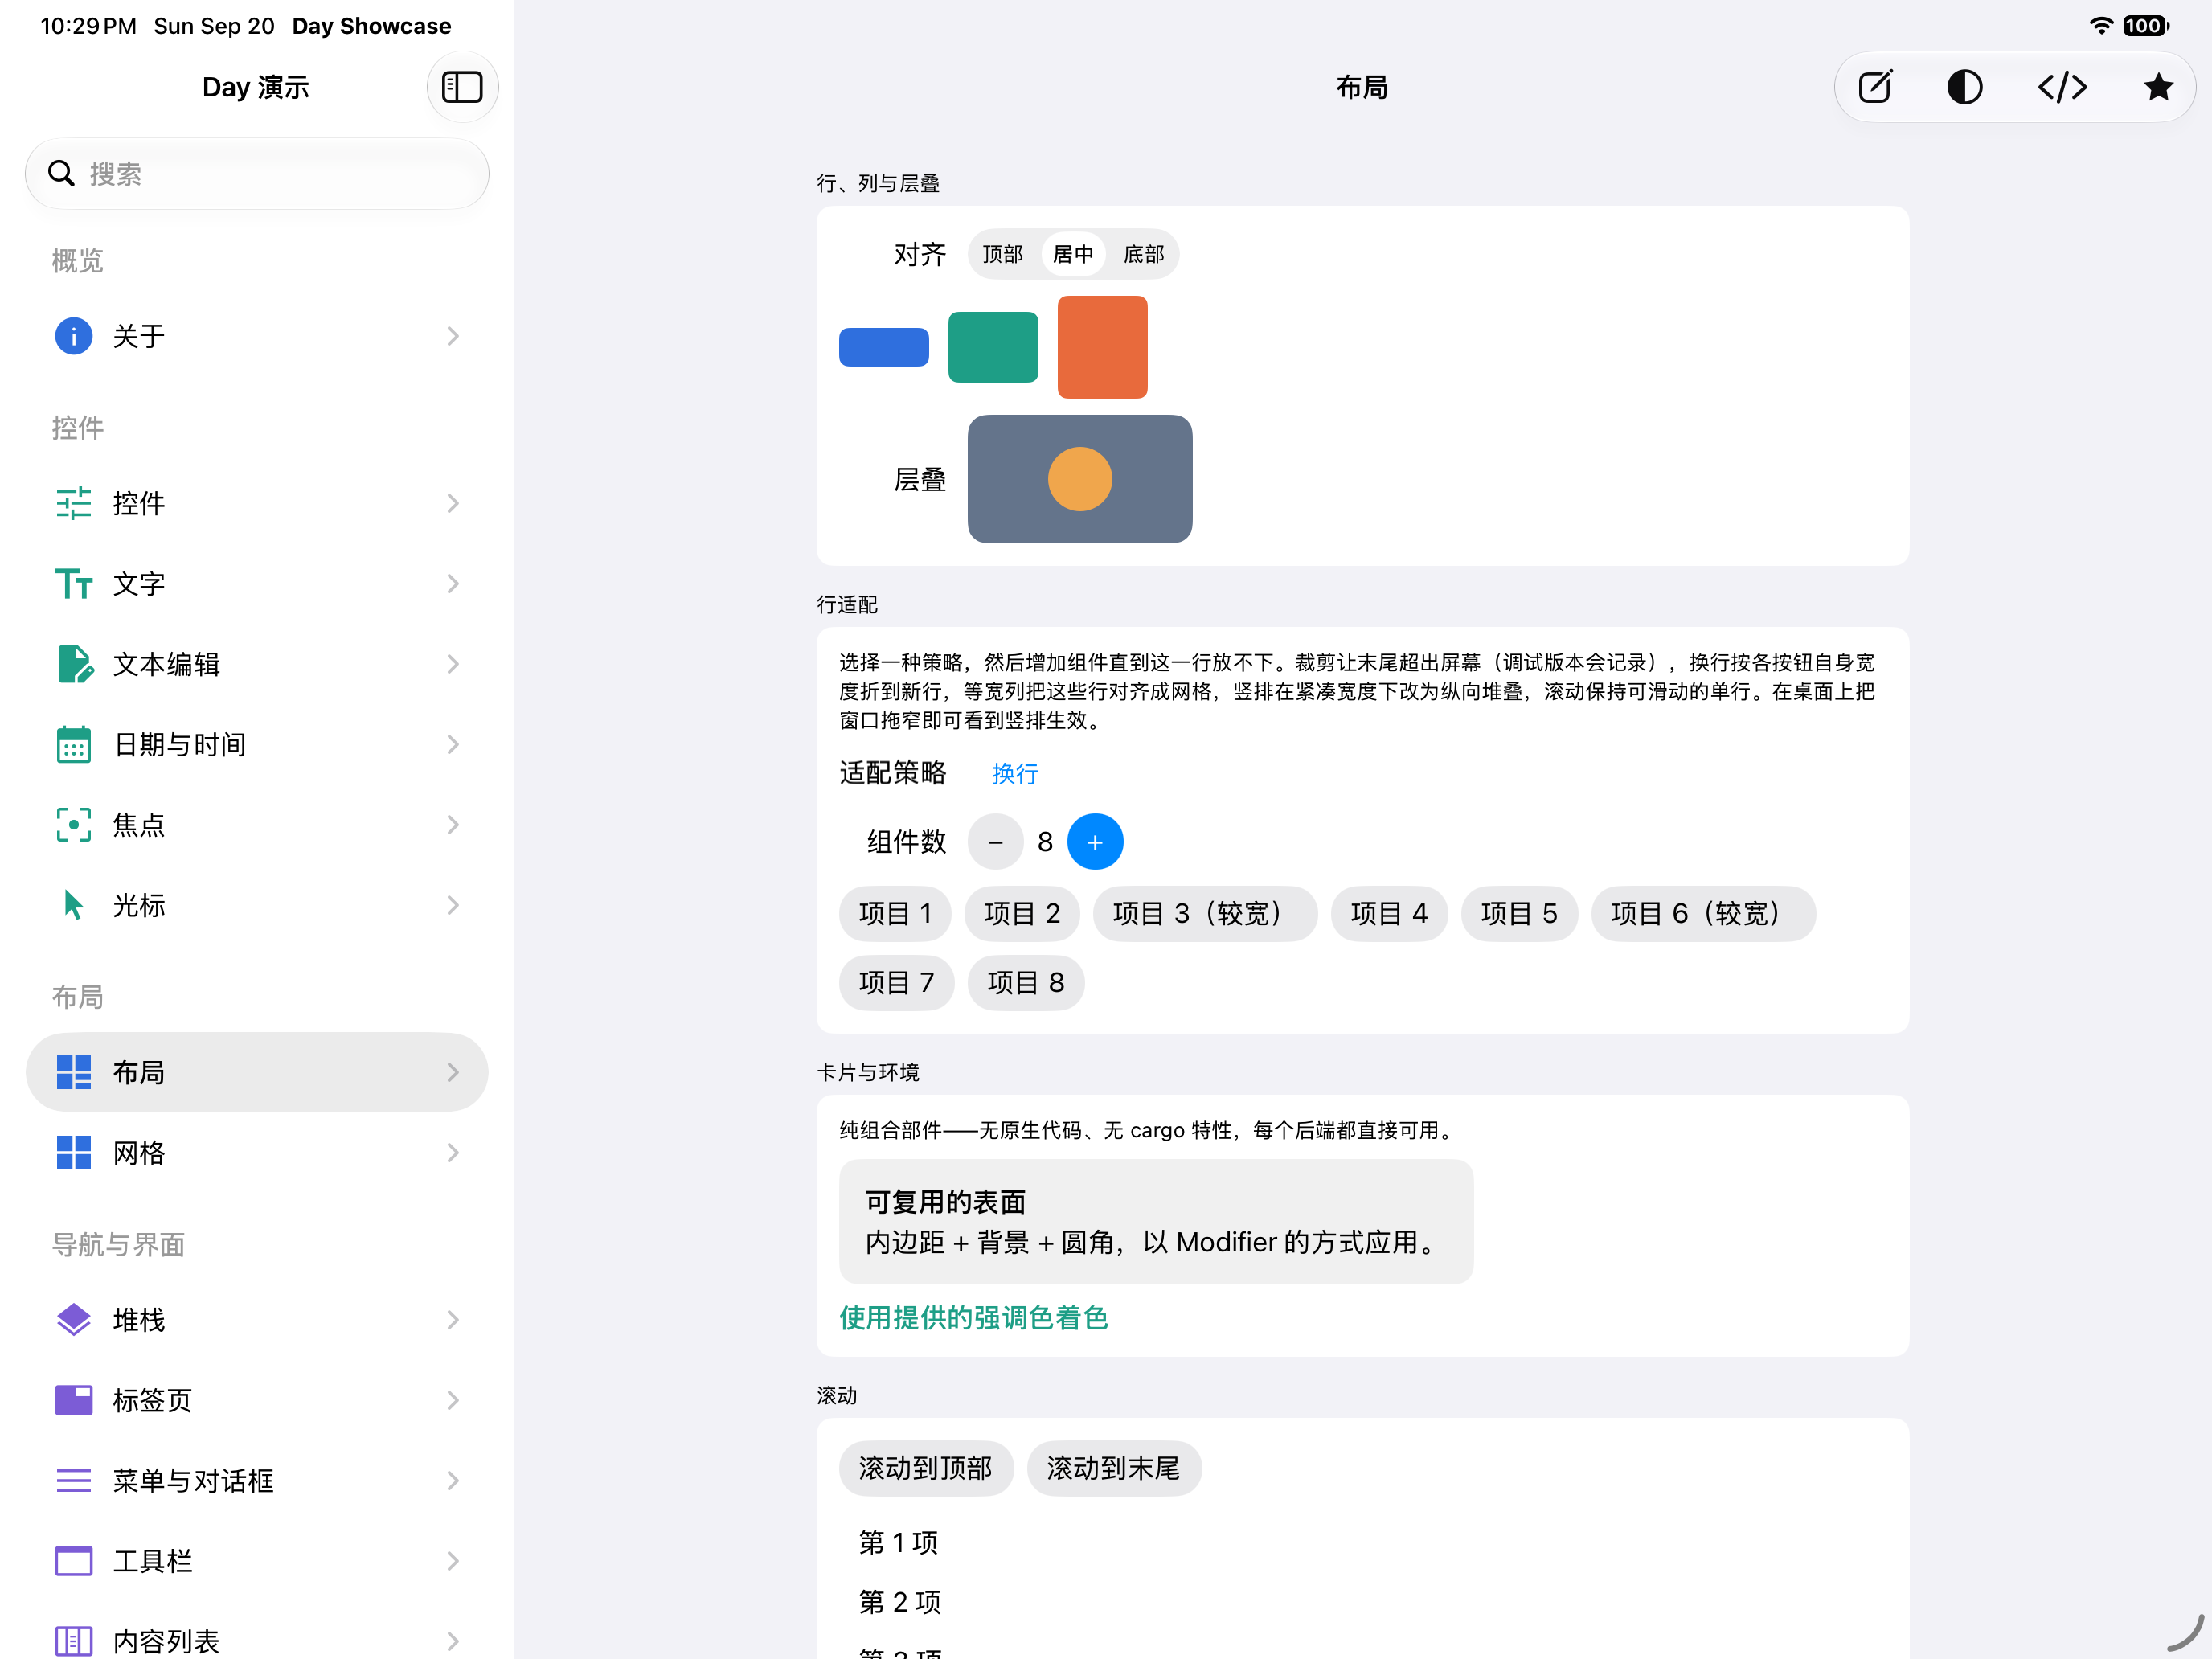Open 光标 page in sidebar
Image resolution: width=2212 pixels, height=1659 pixels.
[x=257, y=905]
